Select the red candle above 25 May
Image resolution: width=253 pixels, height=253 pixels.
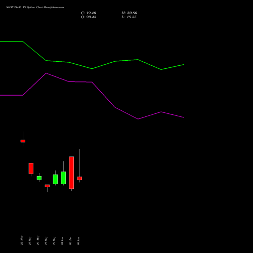tap(31, 168)
